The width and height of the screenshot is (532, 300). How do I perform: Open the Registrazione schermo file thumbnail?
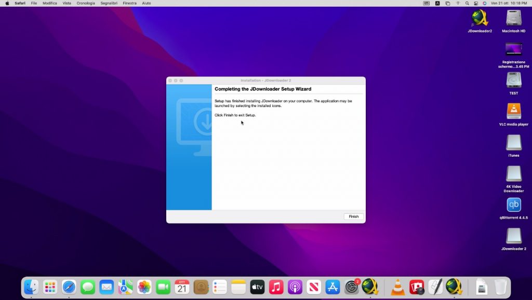coord(513,49)
